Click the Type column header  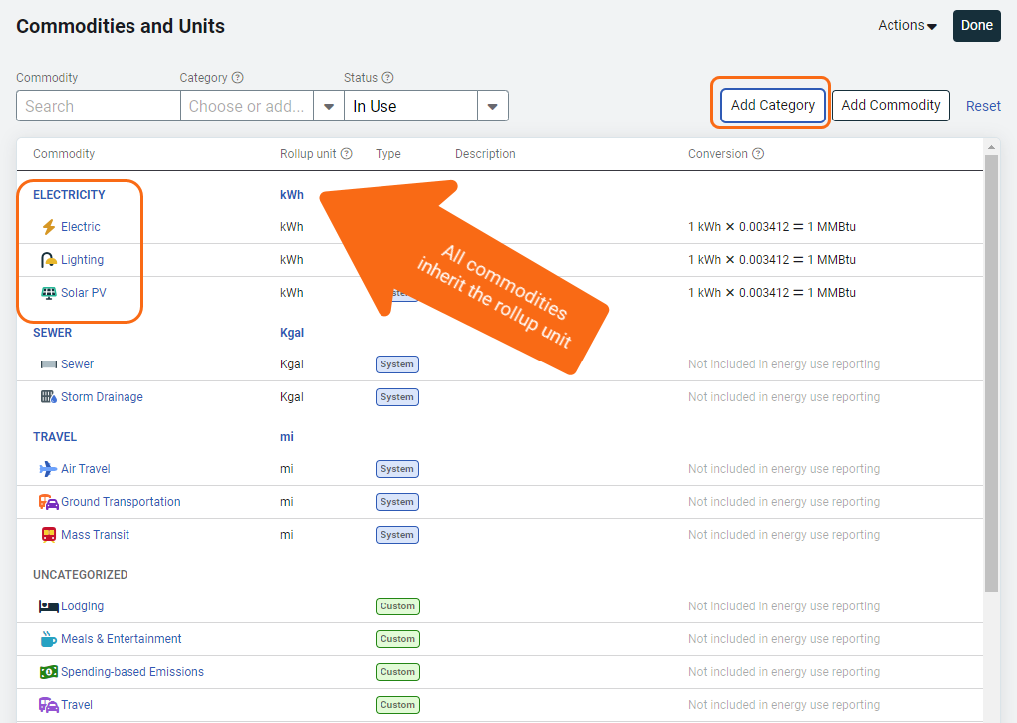387,154
